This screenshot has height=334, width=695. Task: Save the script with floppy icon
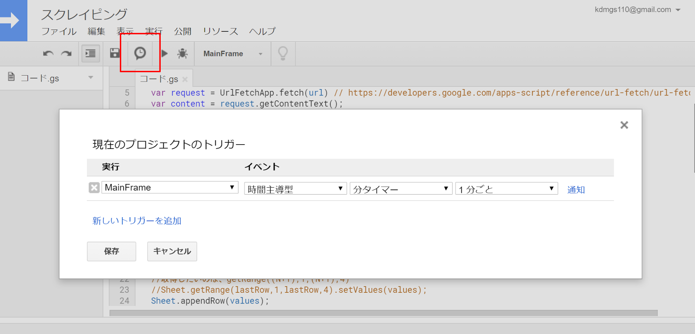click(115, 53)
